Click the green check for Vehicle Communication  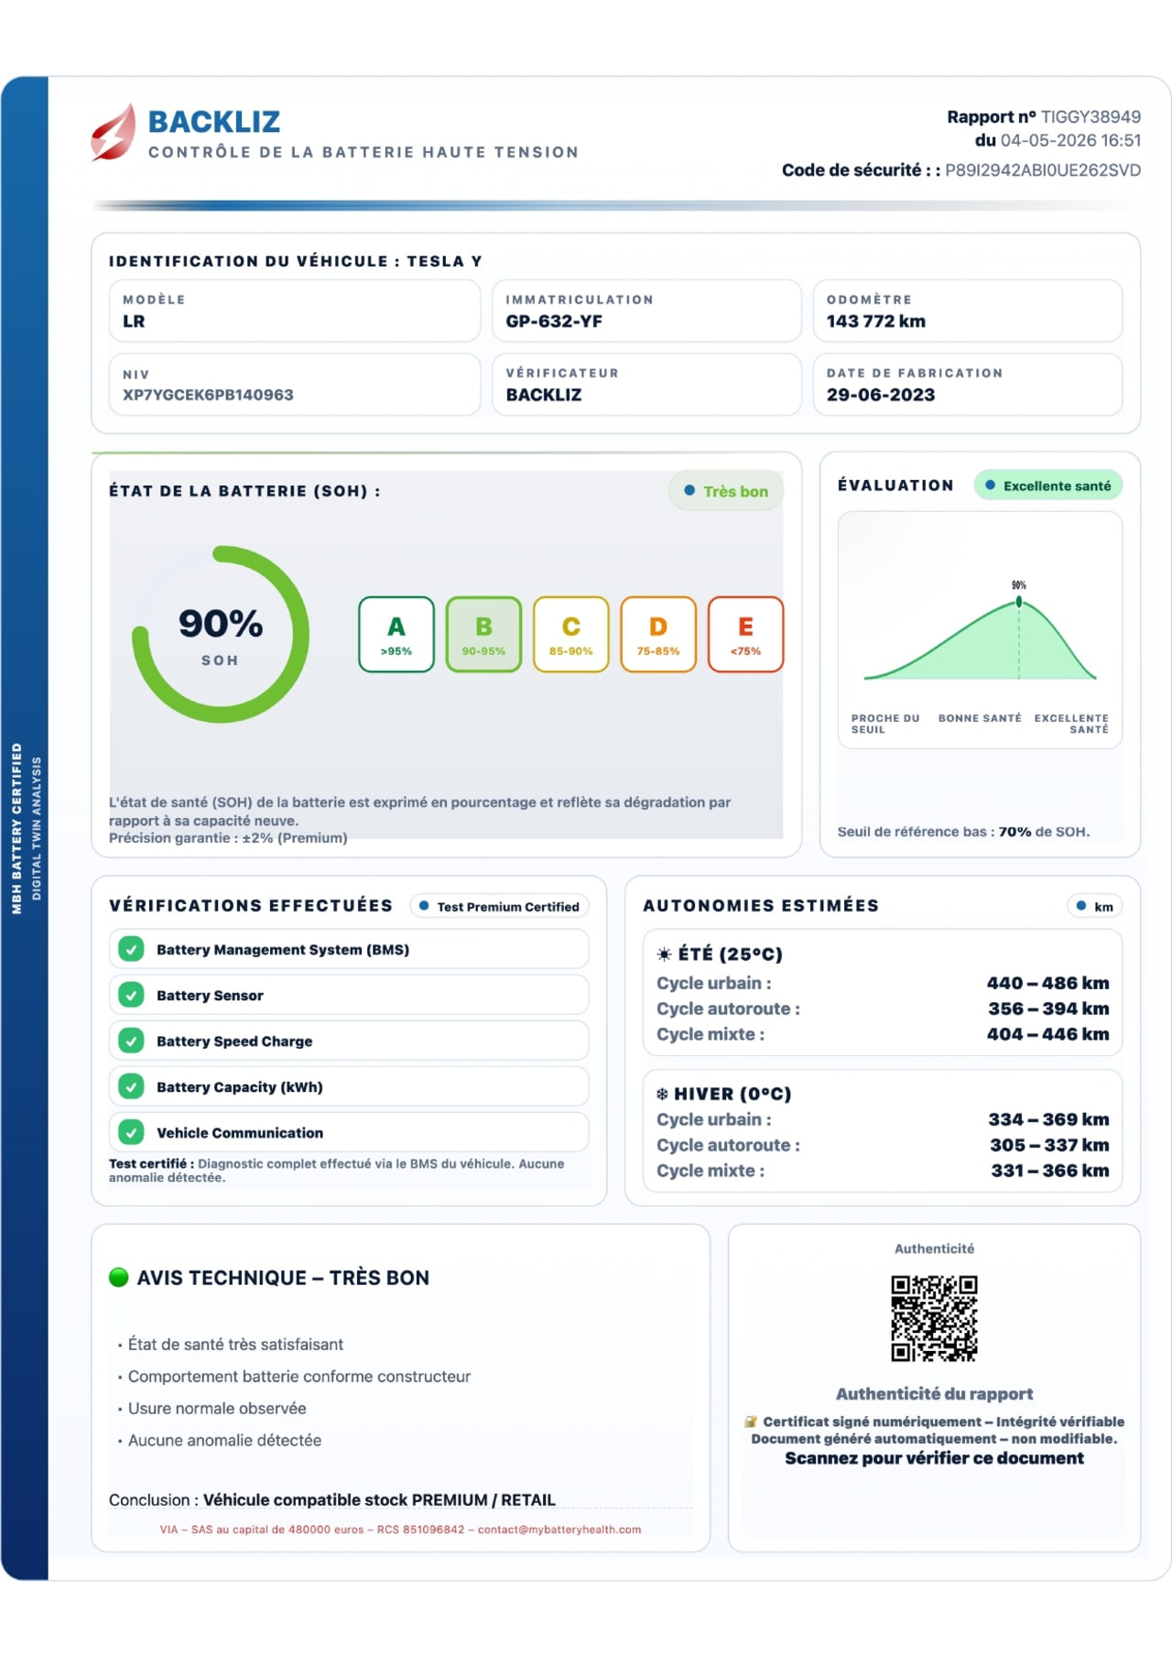132,1132
